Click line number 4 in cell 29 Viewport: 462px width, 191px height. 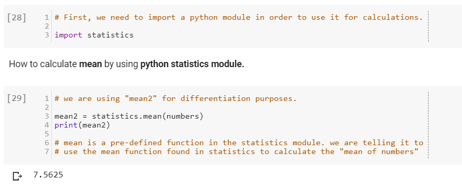[x=47, y=125]
